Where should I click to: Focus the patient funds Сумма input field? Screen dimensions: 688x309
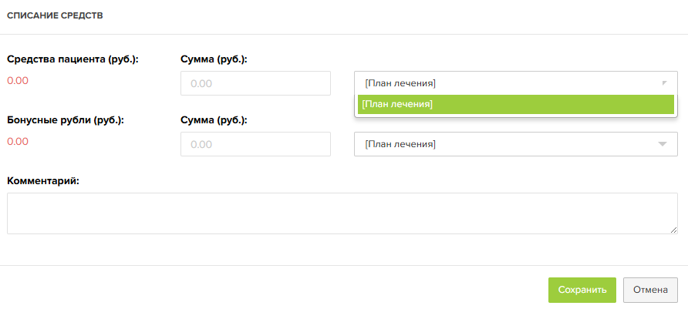pos(255,83)
